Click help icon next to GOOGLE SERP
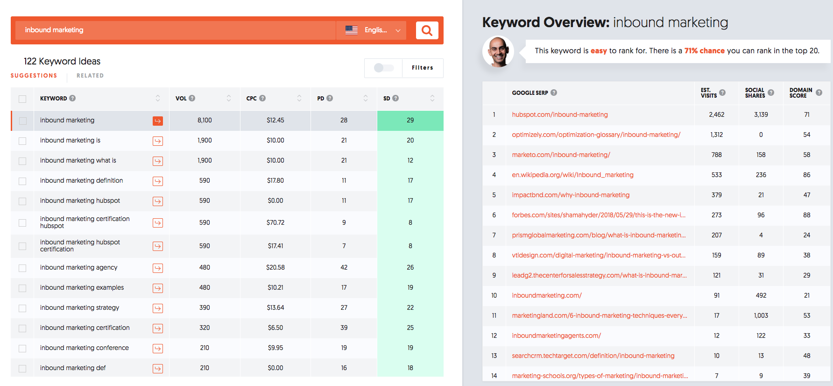 point(554,93)
